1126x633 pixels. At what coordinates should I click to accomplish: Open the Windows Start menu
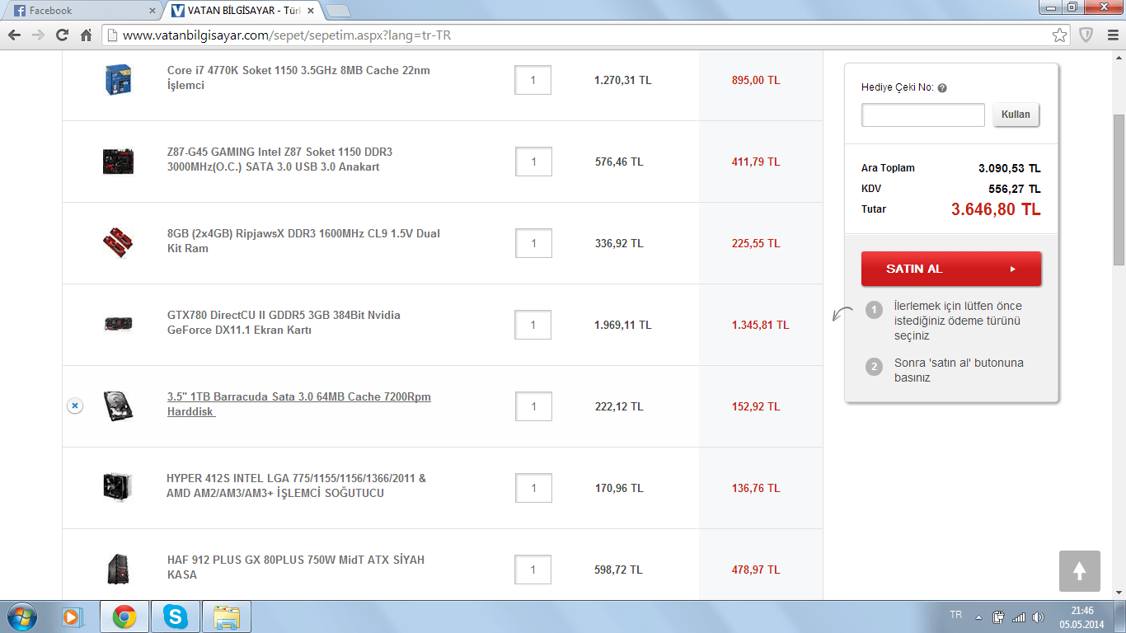click(22, 617)
